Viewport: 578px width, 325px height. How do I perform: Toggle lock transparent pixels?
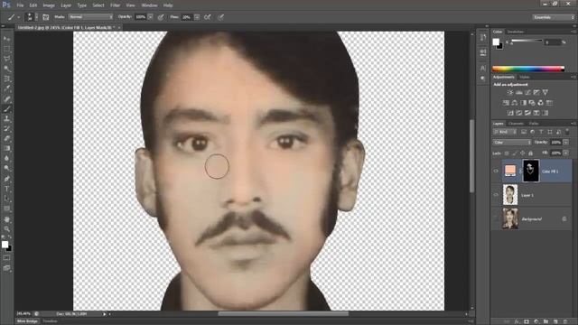tap(507, 153)
